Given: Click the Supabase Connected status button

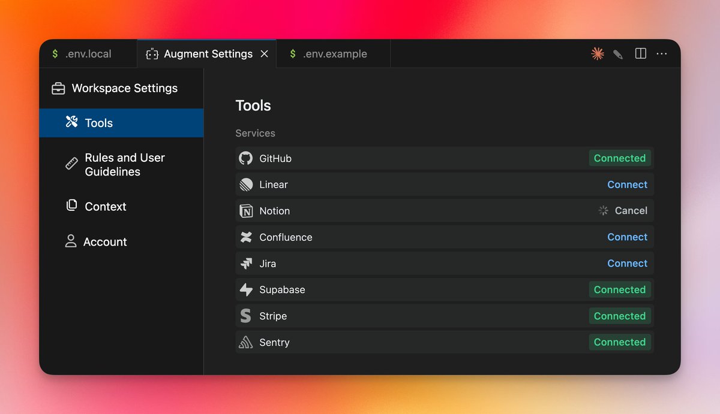Looking at the screenshot, I should click(620, 290).
